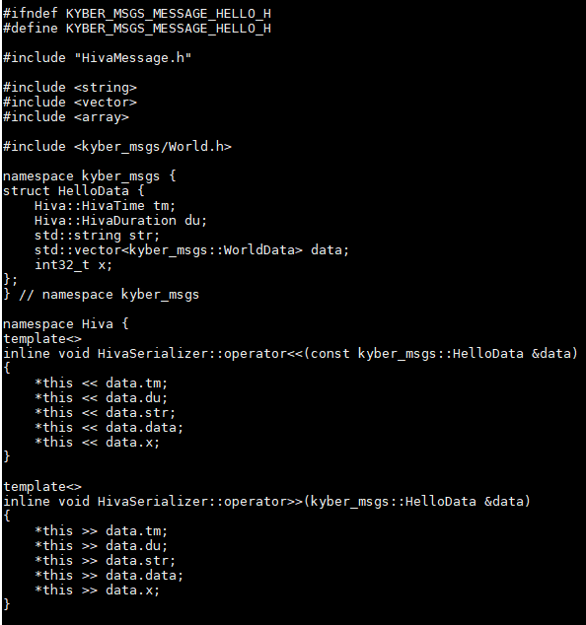Click 'namespace kyber_msgs {' opening line

[90, 176]
